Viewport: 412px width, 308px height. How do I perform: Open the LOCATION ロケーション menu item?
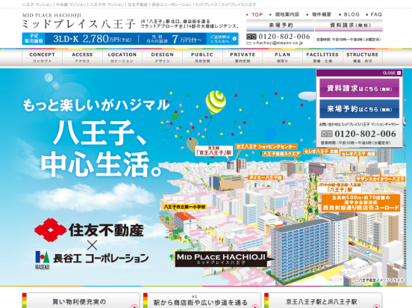coord(122,58)
